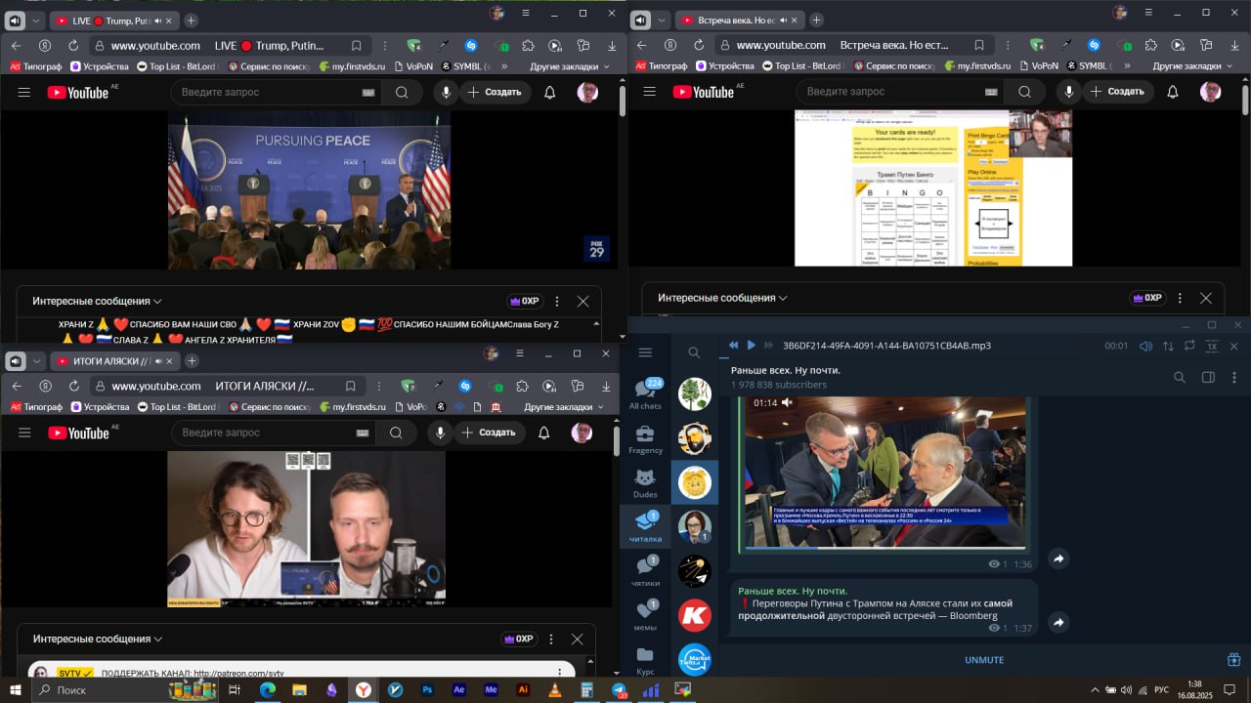Open Другие закладки in Trump, Putin LIVE window
This screenshot has width=1251, height=703.
tap(570, 66)
